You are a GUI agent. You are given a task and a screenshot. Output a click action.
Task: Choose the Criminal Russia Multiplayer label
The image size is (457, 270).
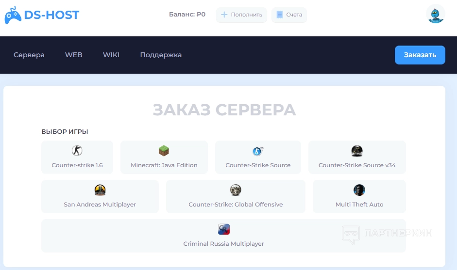coord(223,244)
